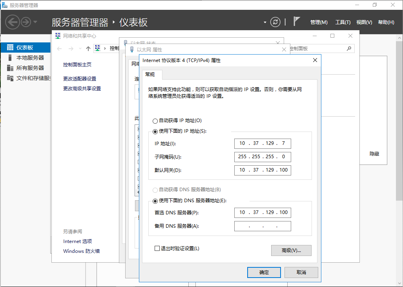Click the 网络和共享中心 window title icon
403x287 pixels.
click(x=58, y=36)
